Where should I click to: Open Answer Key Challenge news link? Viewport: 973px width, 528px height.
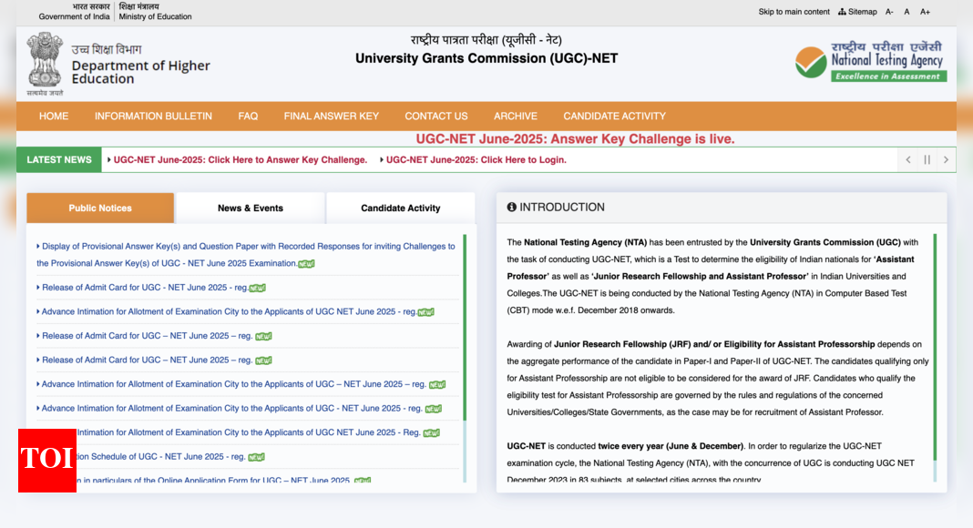pyautogui.click(x=240, y=159)
